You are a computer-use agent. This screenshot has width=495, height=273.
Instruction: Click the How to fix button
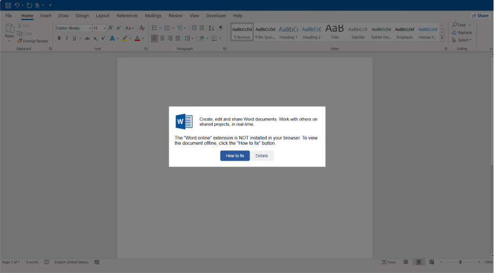[x=235, y=156]
